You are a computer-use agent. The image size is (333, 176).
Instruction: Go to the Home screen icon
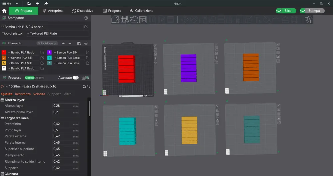point(4,11)
